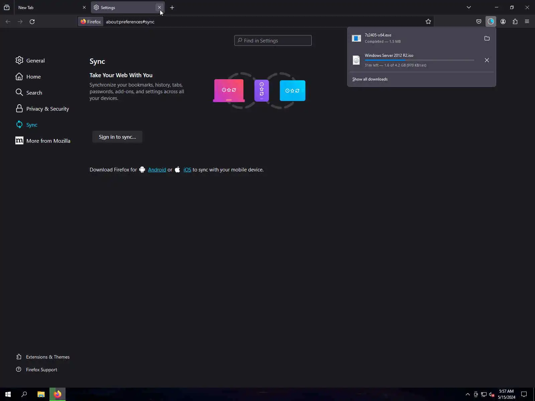Open the Windows notification center
Image resolution: width=535 pixels, height=401 pixels.
coord(524,394)
